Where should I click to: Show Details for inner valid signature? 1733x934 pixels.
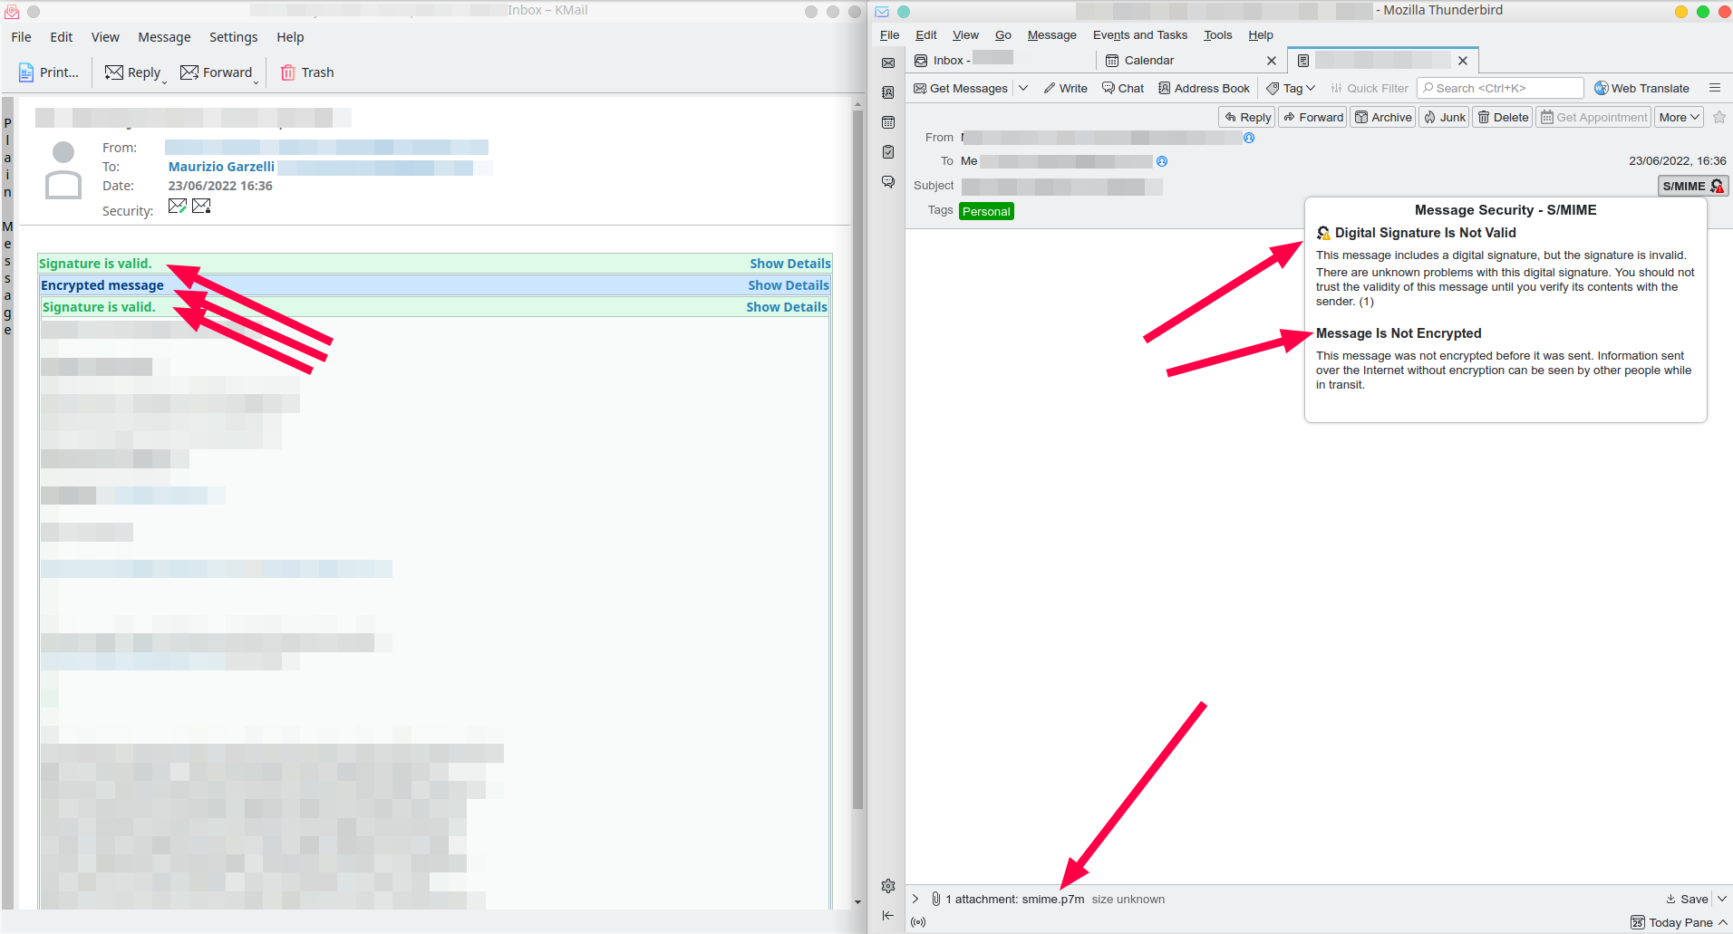786,307
